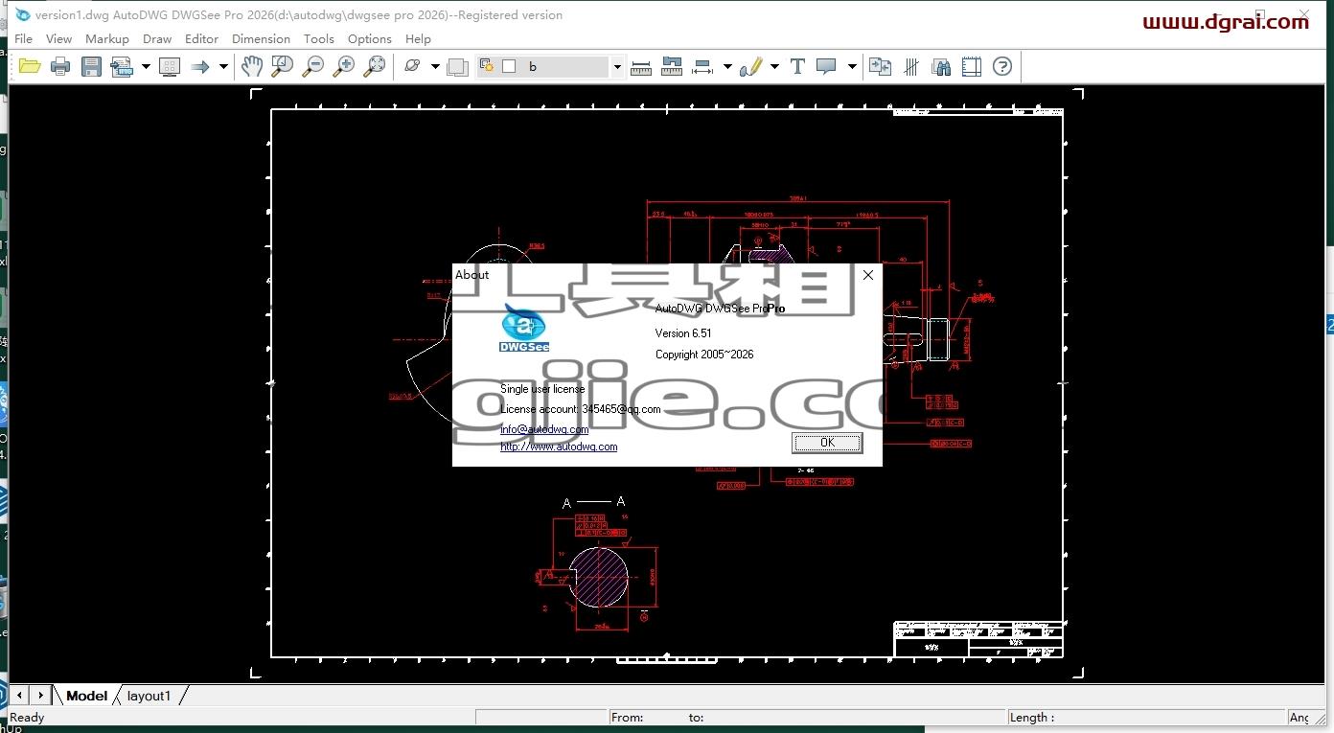The width and height of the screenshot is (1334, 733).
Task: Switch to the layout1 tab
Action: [x=149, y=696]
